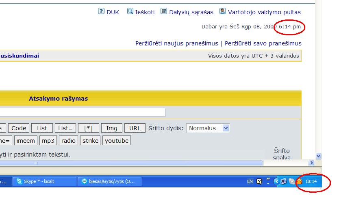Insert Img tag with Img button

pos(111,128)
